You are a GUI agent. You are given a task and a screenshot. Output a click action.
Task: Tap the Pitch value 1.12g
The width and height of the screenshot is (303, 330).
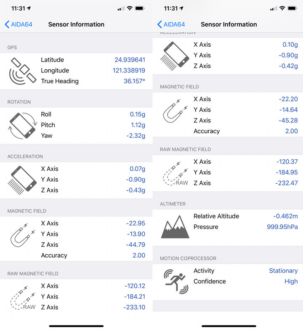tap(138, 125)
